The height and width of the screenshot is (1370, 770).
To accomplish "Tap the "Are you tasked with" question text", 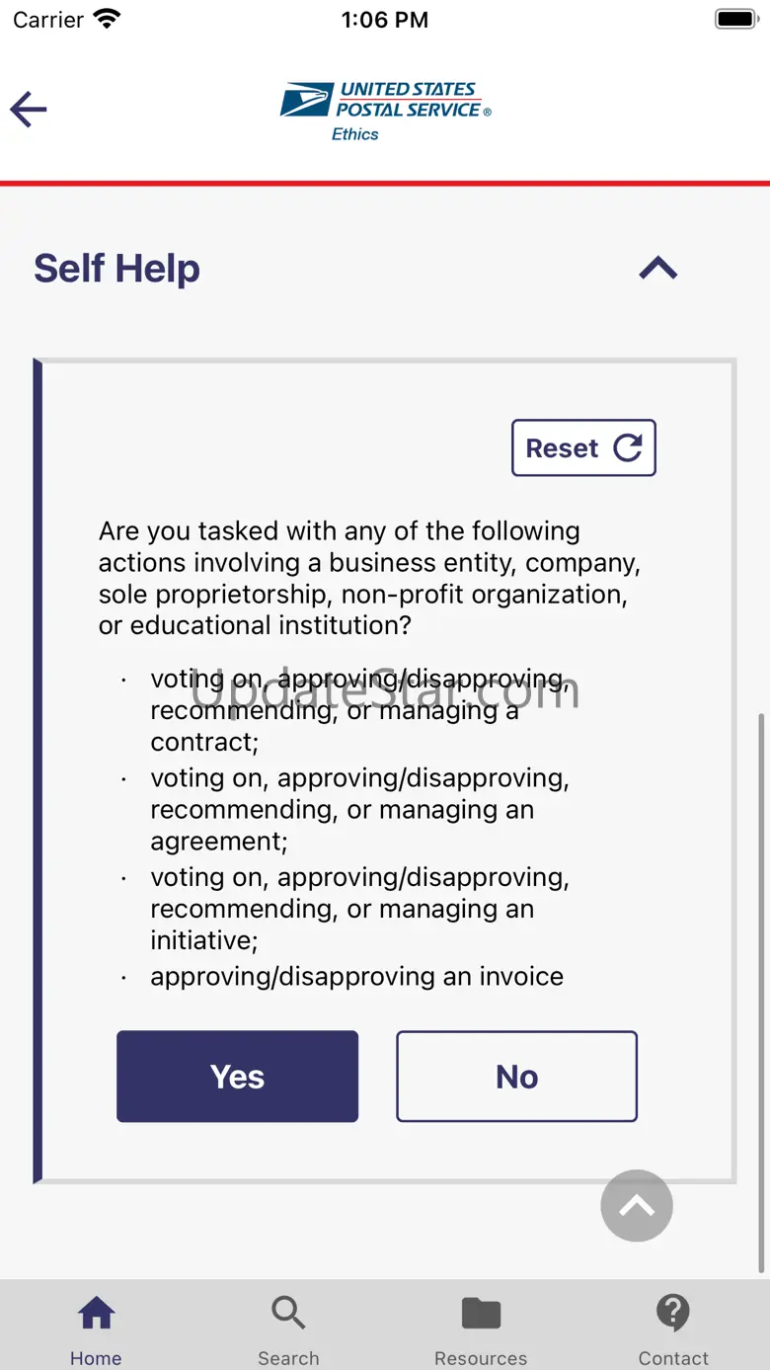I will point(370,578).
